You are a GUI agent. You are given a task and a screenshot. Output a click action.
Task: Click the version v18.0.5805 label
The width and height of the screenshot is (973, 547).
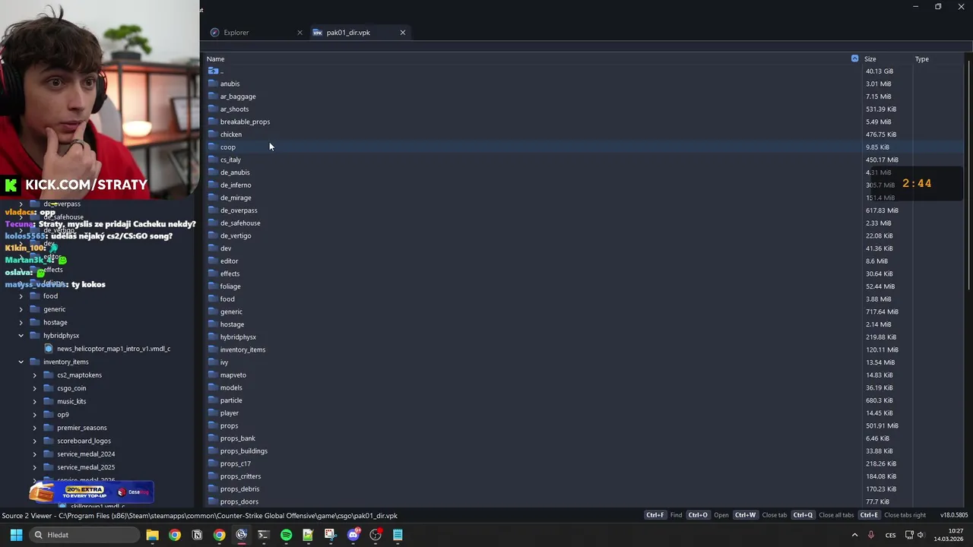point(954,515)
